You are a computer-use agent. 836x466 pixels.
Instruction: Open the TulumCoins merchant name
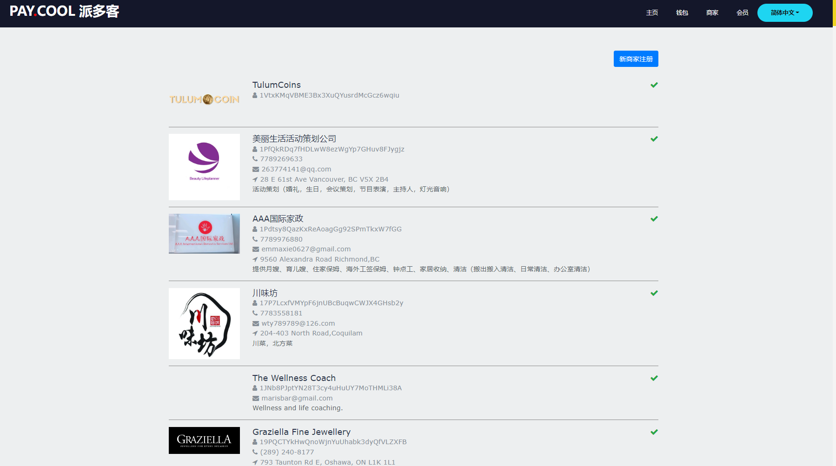pyautogui.click(x=276, y=85)
